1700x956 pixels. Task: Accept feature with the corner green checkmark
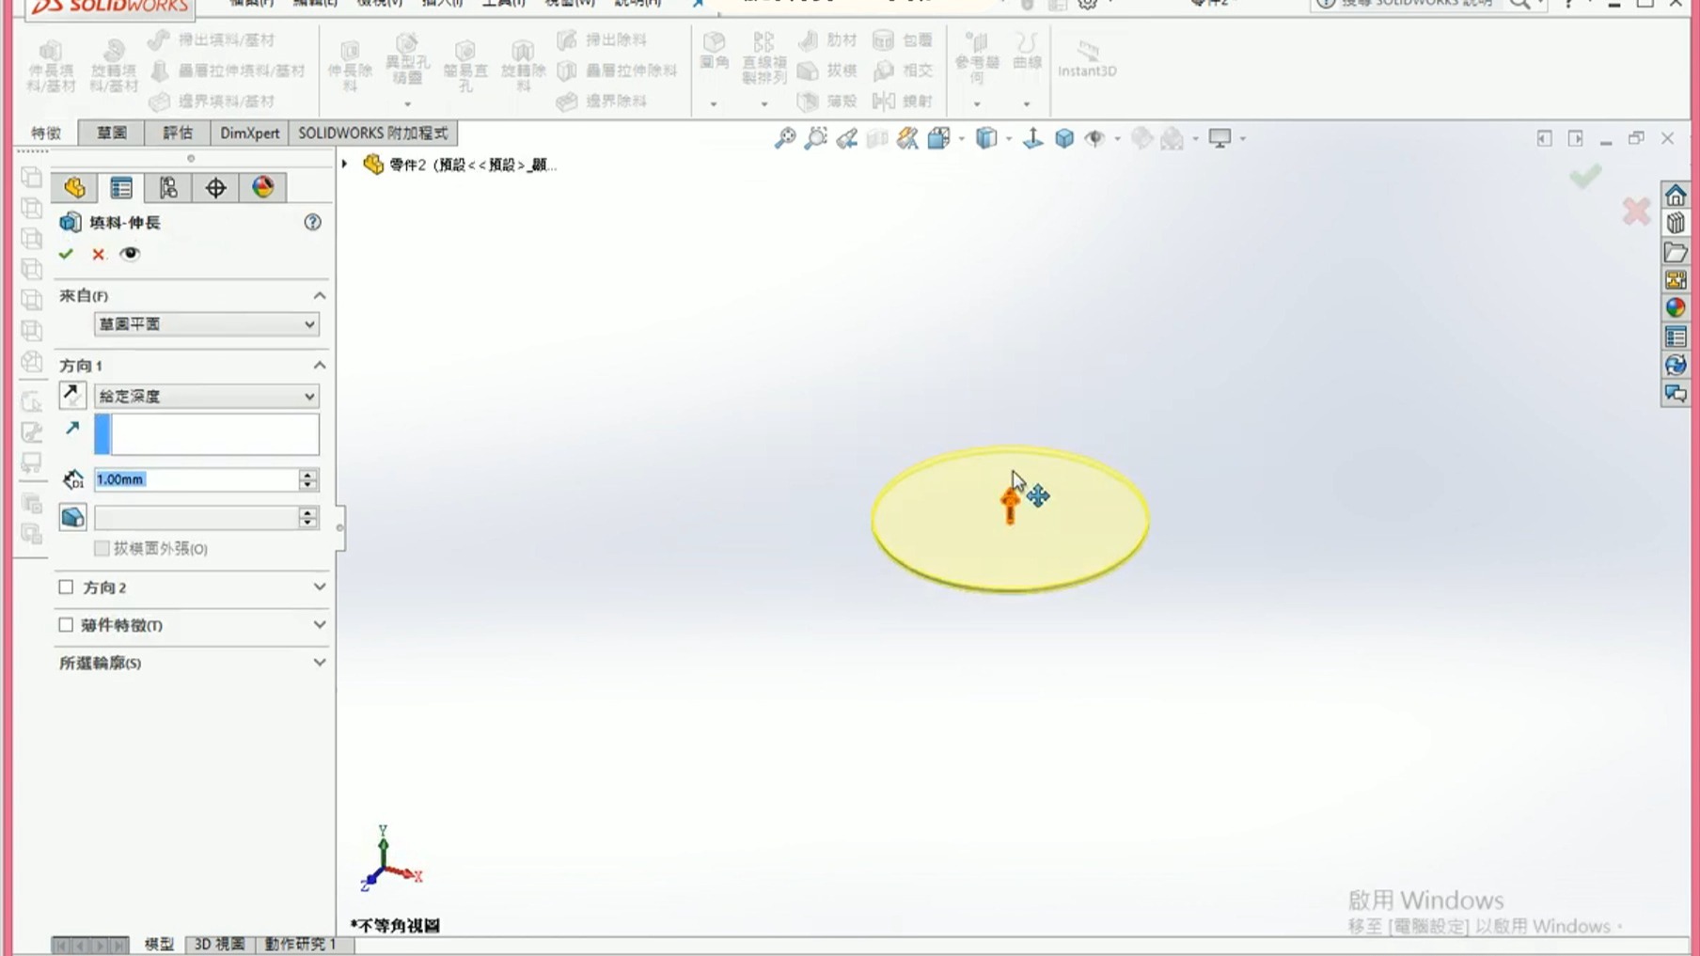pyautogui.click(x=1585, y=176)
